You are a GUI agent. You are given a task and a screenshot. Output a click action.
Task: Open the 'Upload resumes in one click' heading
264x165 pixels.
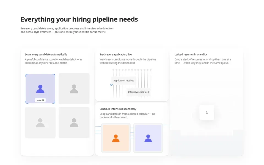click(x=191, y=54)
